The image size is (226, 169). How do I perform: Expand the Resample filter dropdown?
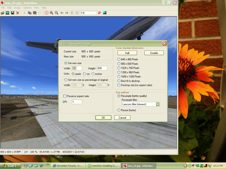click(158, 104)
